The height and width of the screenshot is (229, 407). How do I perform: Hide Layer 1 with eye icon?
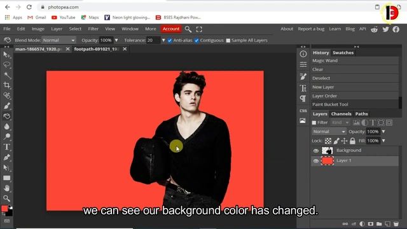coord(316,161)
